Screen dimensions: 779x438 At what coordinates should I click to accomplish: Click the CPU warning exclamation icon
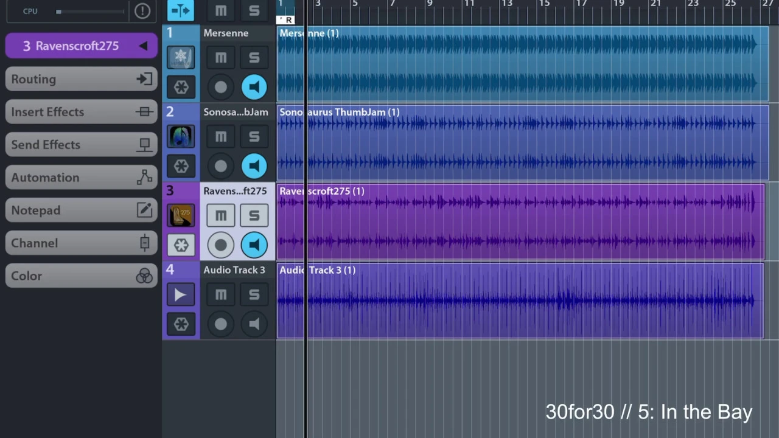[142, 11]
